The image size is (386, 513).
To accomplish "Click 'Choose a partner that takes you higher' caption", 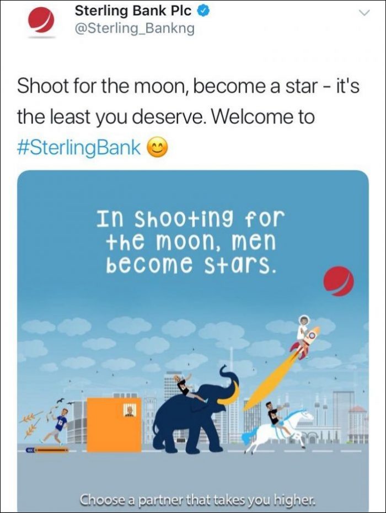I will 199,499.
